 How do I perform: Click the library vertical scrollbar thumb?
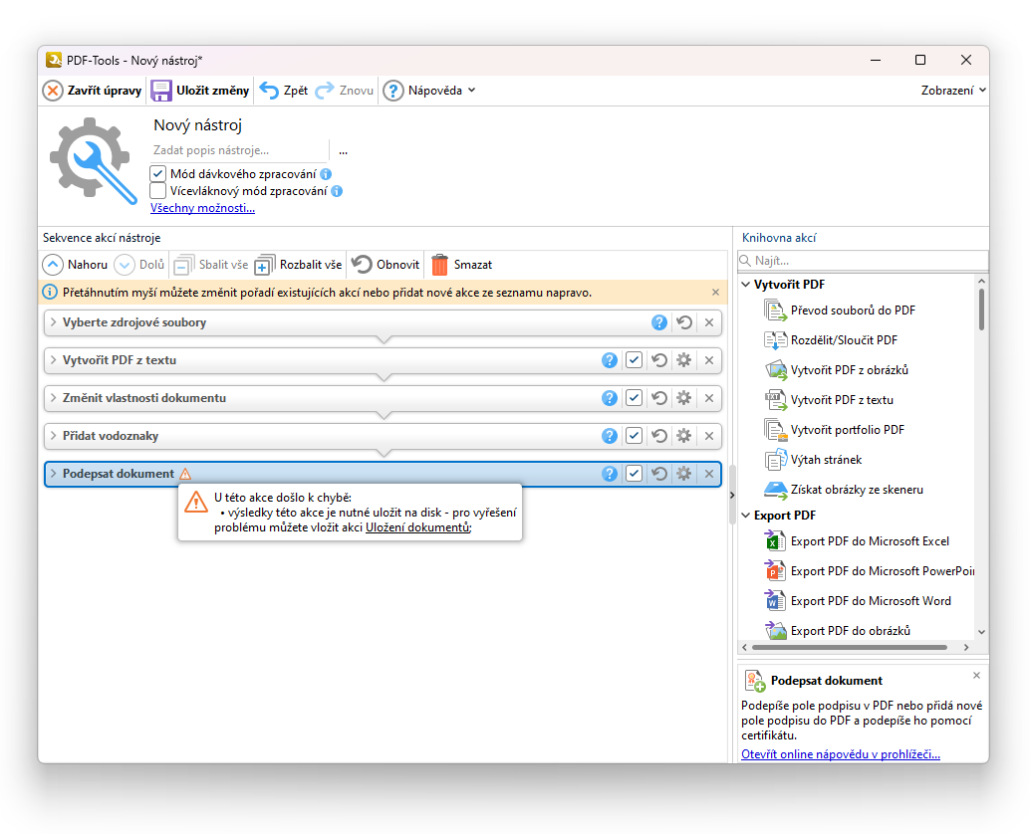[x=981, y=310]
